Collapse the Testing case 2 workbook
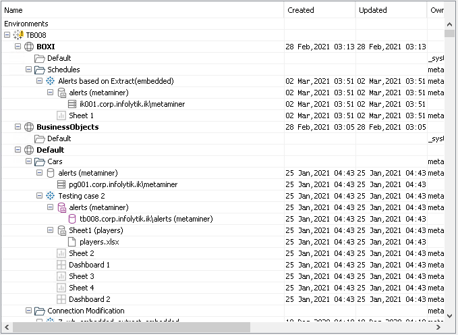 [x=39, y=196]
